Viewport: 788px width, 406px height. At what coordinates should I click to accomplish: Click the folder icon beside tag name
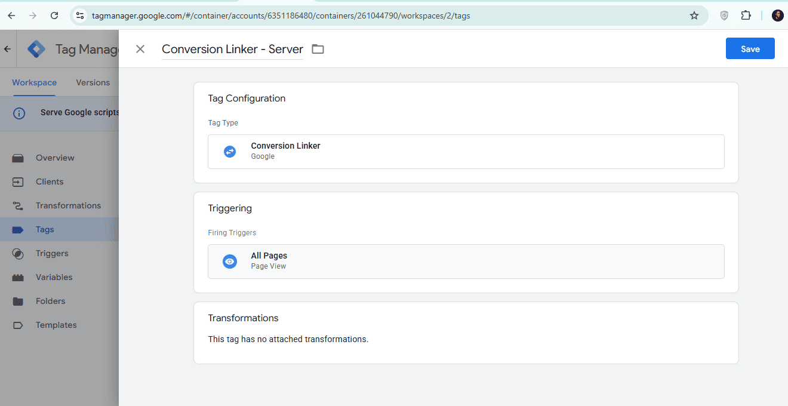(318, 49)
